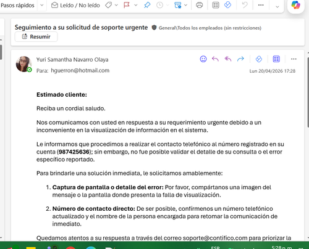This screenshot has width=309, height=249.
Task: Click the right vertical scrollbar of message
Action: pyautogui.click(x=308, y=92)
